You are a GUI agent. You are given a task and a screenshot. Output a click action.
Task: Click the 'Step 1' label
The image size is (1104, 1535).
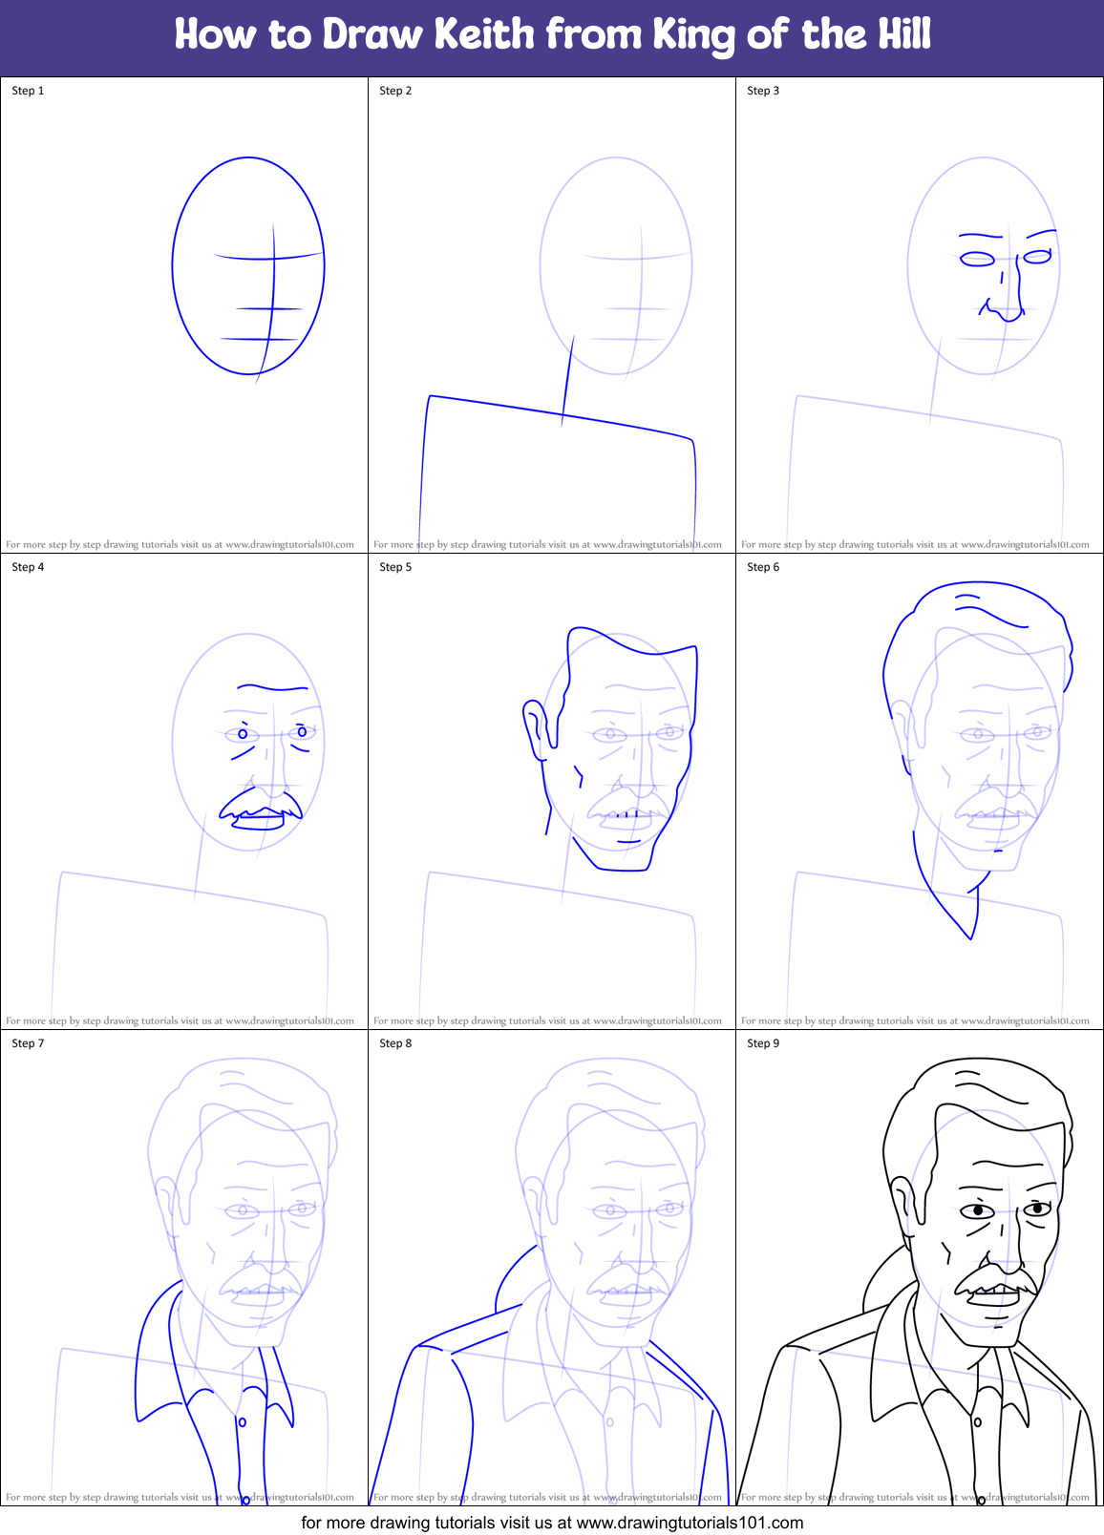[x=28, y=91]
